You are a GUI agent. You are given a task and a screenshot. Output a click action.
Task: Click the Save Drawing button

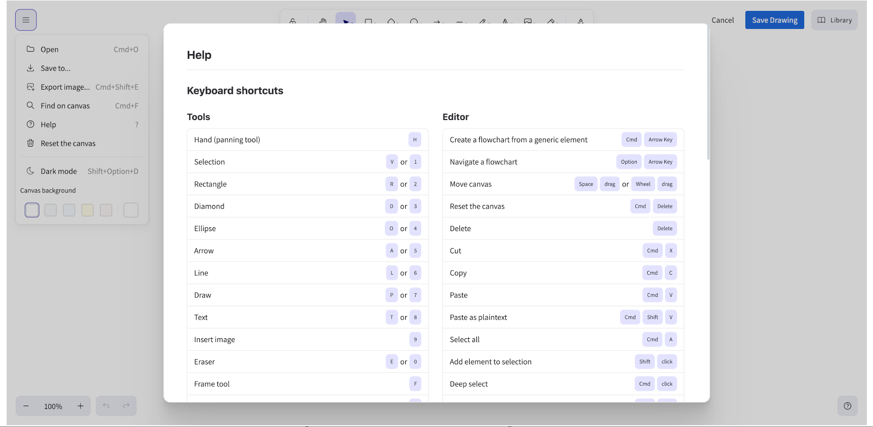pos(775,20)
